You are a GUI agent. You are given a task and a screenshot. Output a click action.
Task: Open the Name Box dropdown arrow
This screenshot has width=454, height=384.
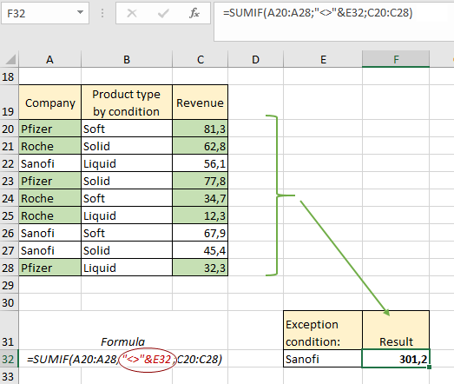click(x=80, y=13)
